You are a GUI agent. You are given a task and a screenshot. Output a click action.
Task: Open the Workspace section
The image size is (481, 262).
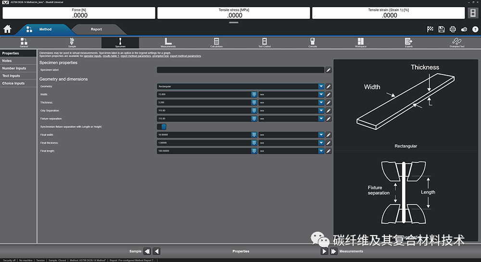pyautogui.click(x=361, y=42)
